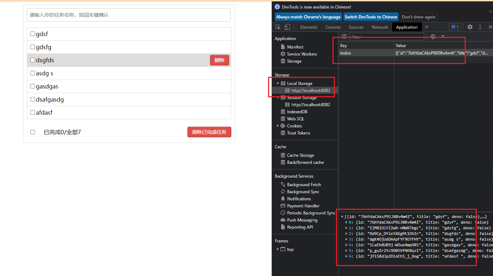This screenshot has height=276, width=493.
Task: Switch to the Elements tab
Action: [309, 27]
